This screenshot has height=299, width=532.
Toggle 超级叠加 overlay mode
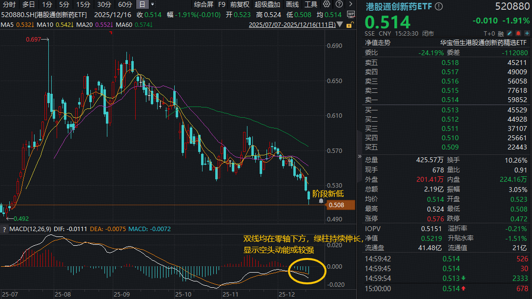click(x=267, y=4)
